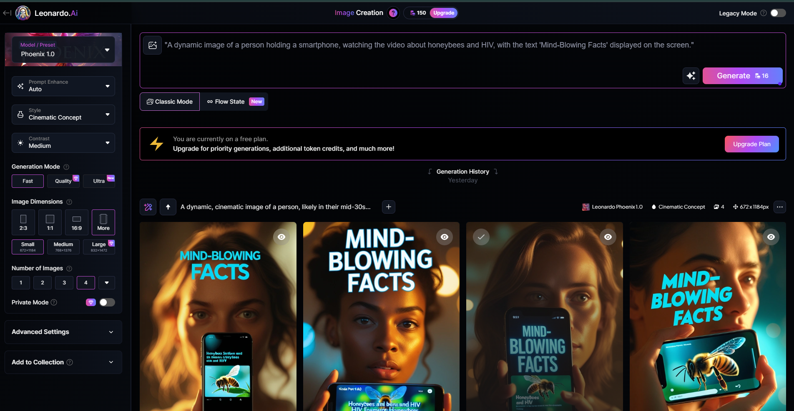Click the Generation History heading
The height and width of the screenshot is (411, 794).
[x=463, y=172]
